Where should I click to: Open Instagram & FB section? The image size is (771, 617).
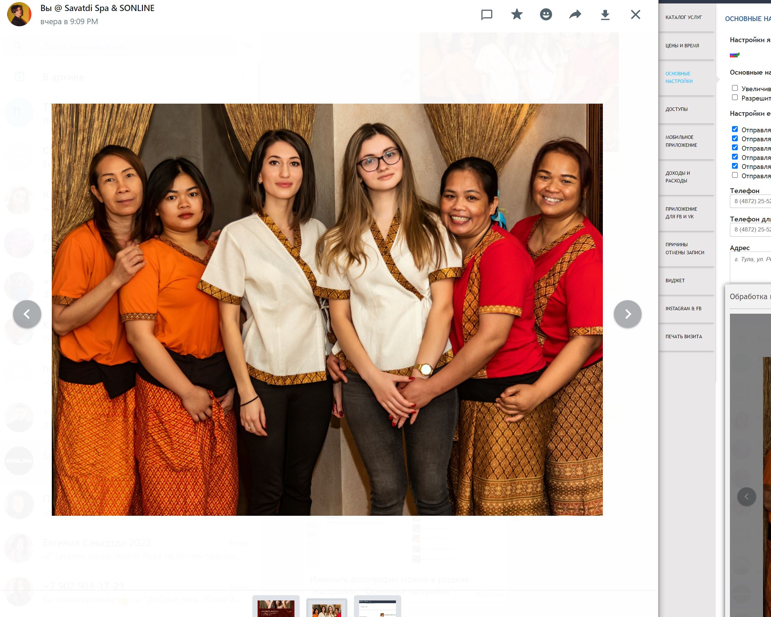[686, 308]
